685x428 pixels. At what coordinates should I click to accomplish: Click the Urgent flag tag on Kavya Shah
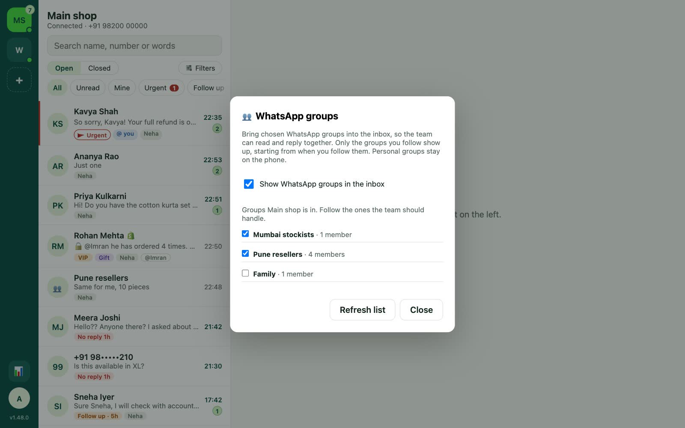coord(92,135)
